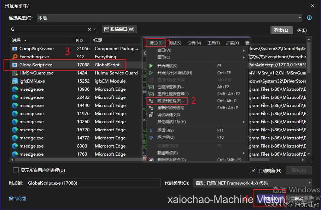Expand Other Debug Targets submenu arrow
321x210 pixels.
pos(244,122)
